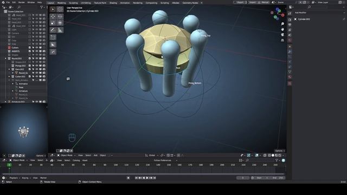This screenshot has width=347, height=195.
Task: Click the viewport zoom magnifier icon
Action: 282,24
